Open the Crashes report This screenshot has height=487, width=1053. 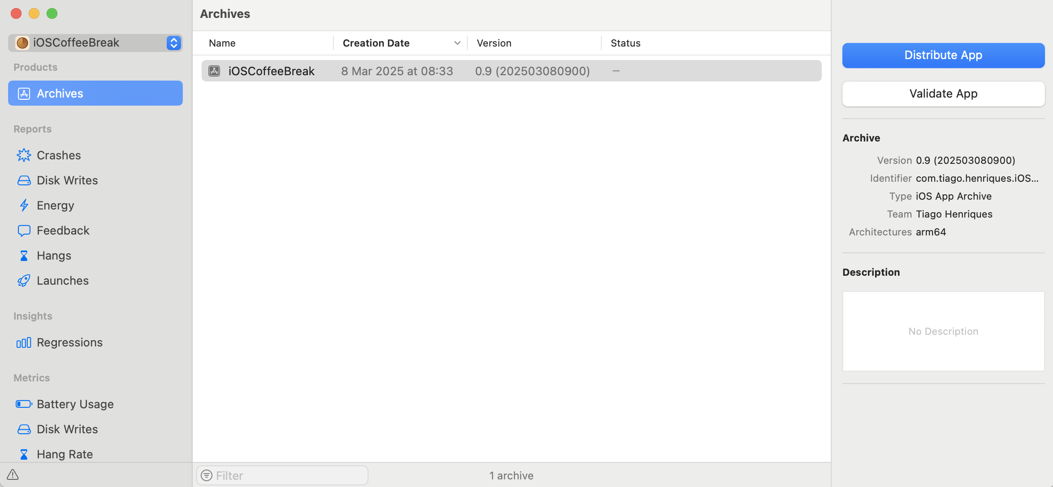tap(59, 155)
